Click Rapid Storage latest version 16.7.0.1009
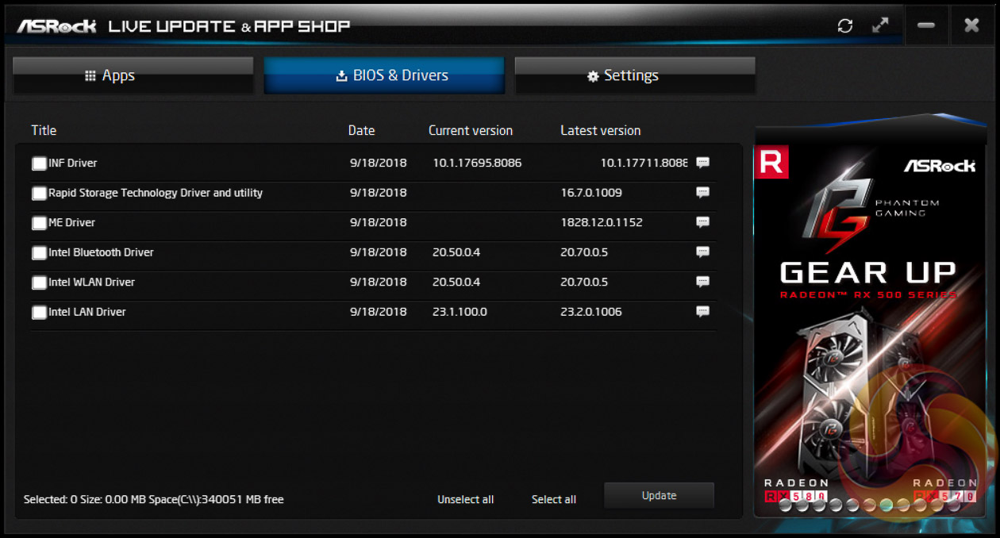Screen dimensions: 1000x538 [x=591, y=193]
